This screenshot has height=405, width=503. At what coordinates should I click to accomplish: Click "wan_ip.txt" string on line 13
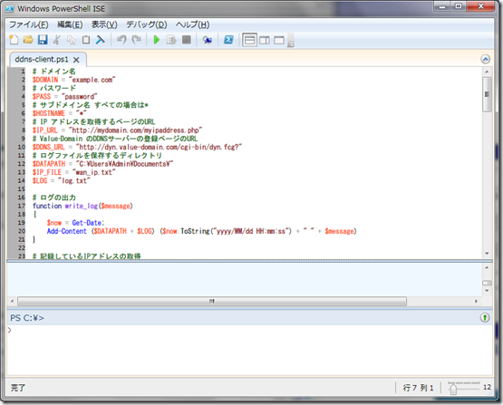[93, 172]
